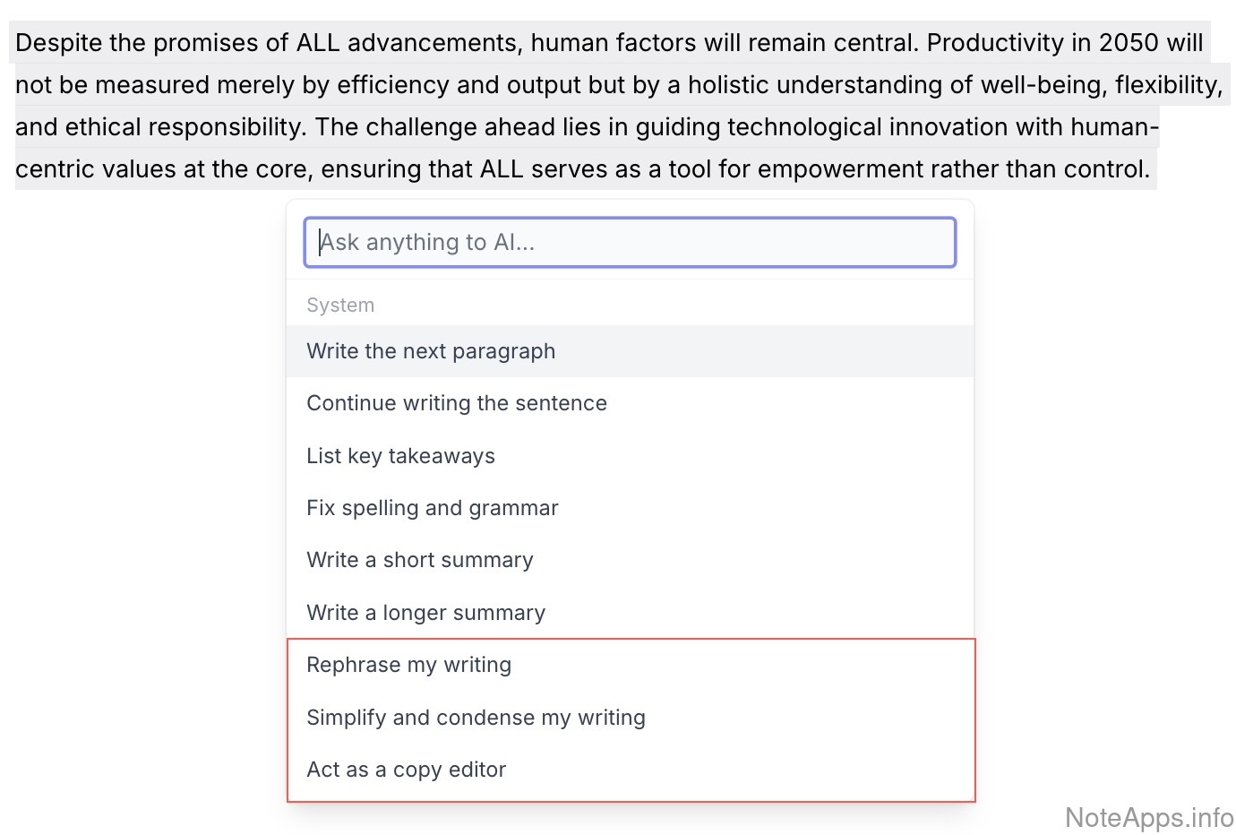Click the word "flexibility" in the selected text

[1166, 85]
